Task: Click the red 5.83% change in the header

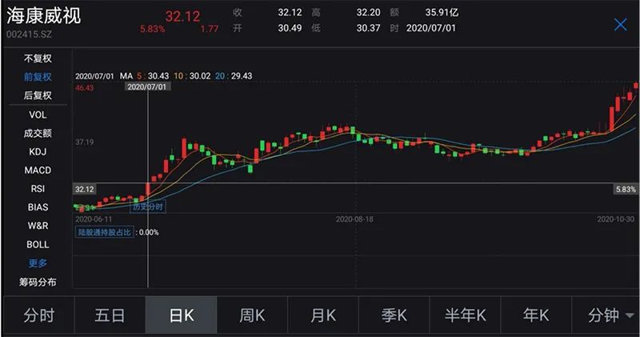Action: 153,29
